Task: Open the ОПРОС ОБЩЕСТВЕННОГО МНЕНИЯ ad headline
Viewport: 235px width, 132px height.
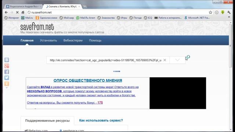Action: coord(88,81)
